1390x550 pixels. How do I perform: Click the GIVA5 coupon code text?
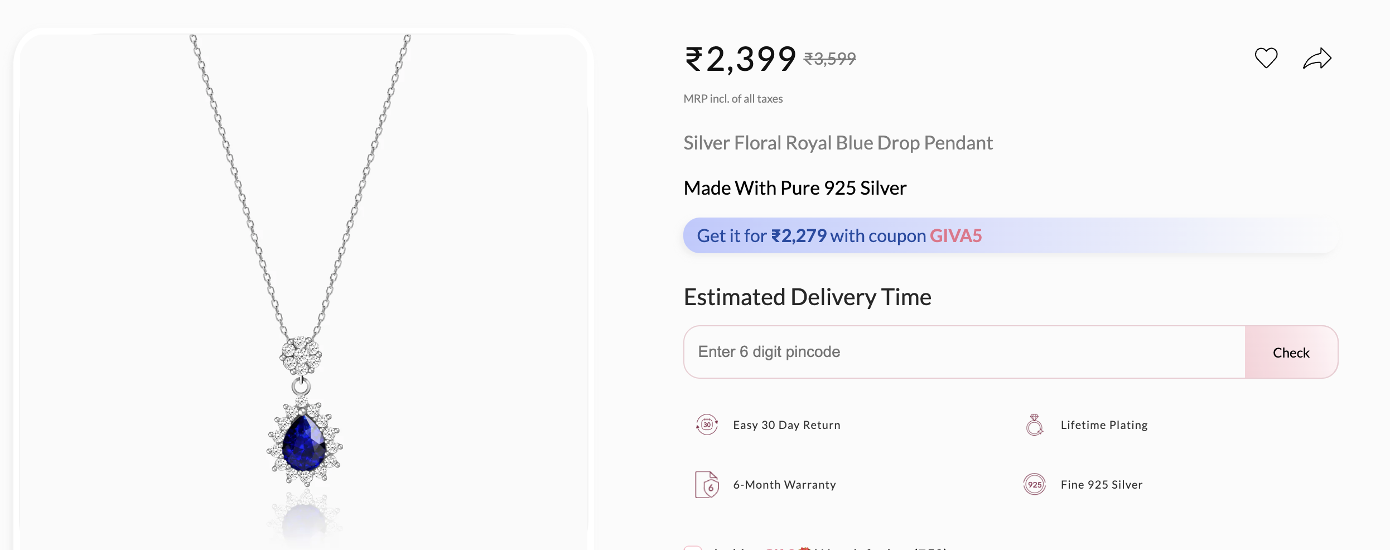955,236
